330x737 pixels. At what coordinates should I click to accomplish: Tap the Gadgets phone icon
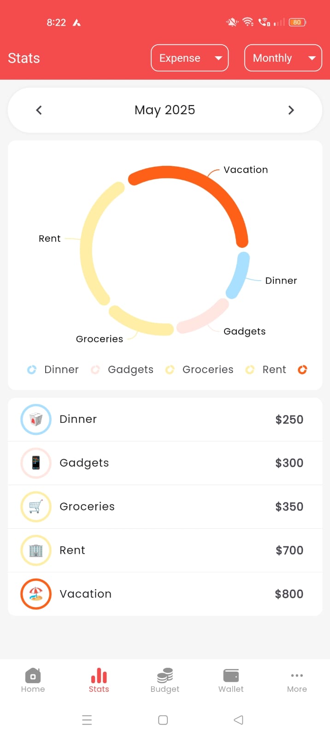[36, 463]
